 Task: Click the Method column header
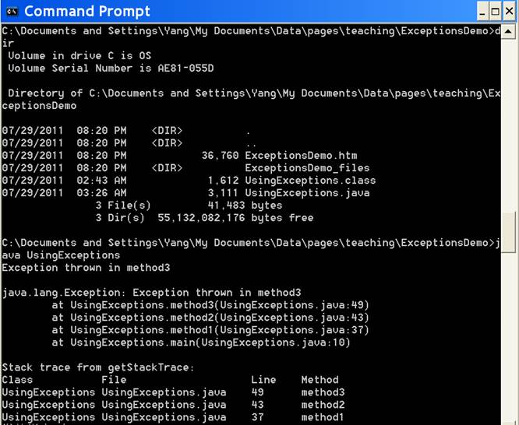pos(320,380)
